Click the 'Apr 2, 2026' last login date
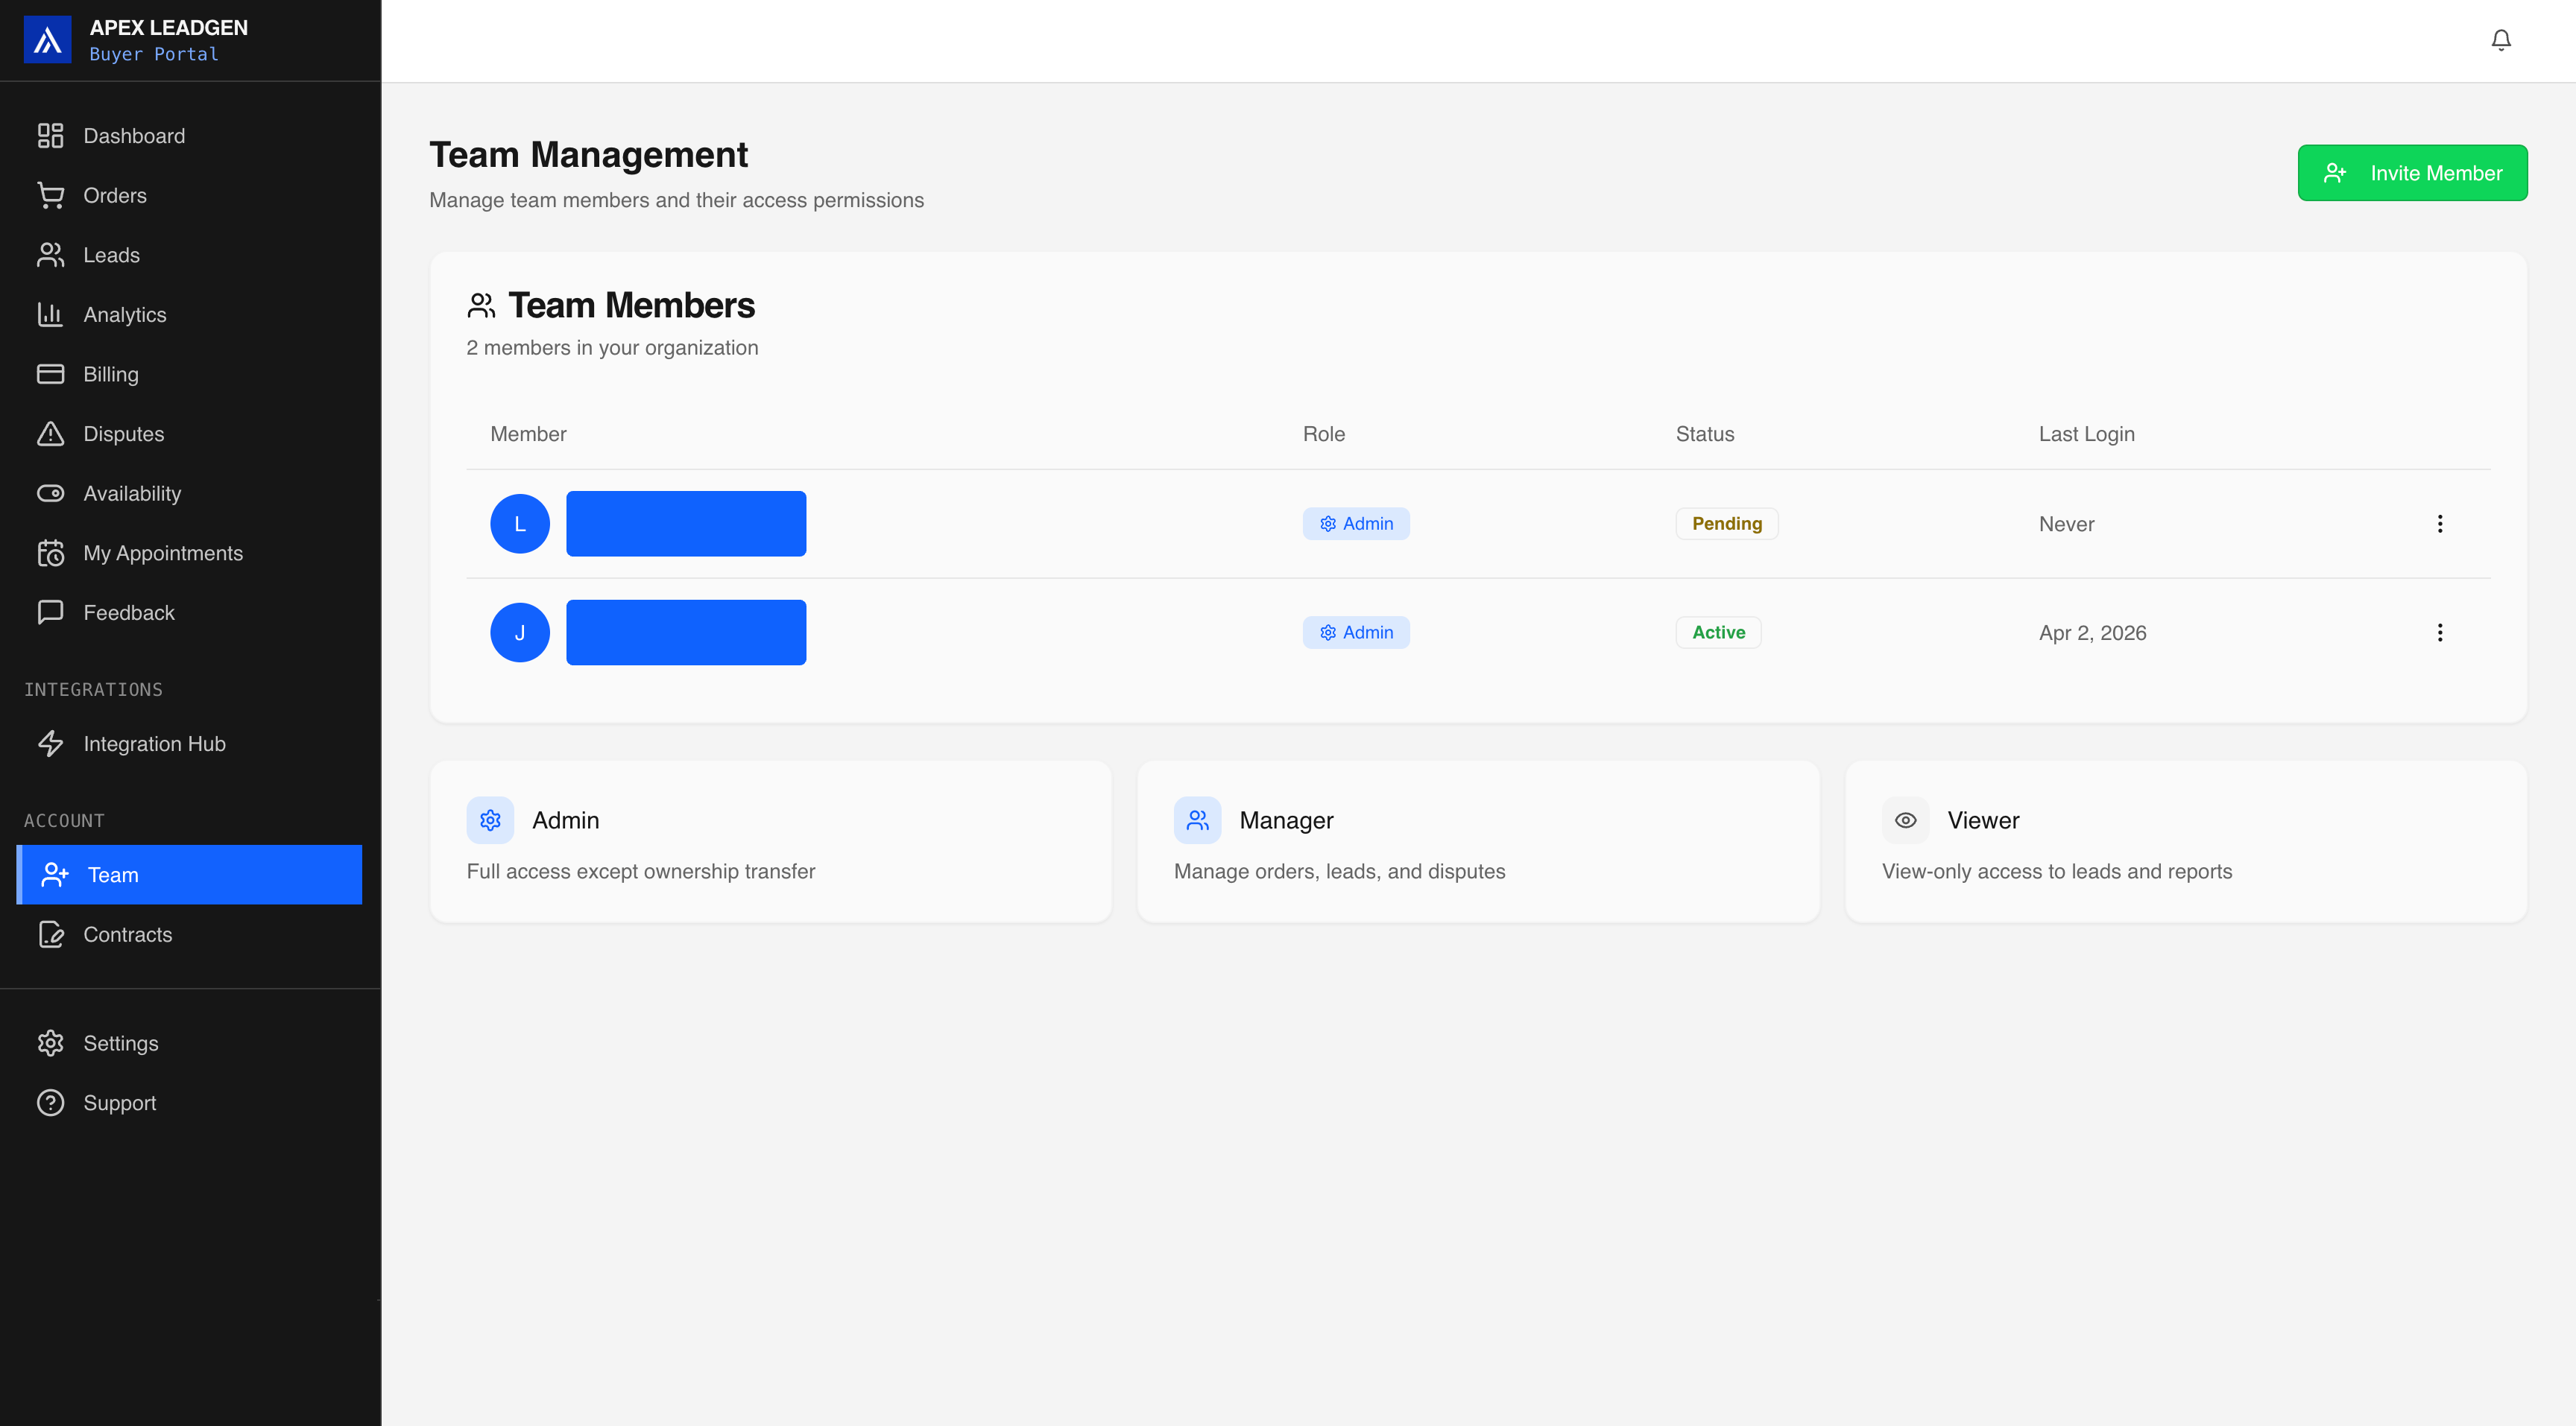The image size is (2576, 1426). click(x=2092, y=633)
